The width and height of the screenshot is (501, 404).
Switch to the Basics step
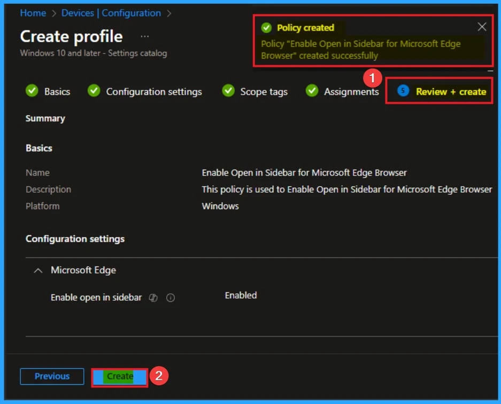pyautogui.click(x=57, y=92)
